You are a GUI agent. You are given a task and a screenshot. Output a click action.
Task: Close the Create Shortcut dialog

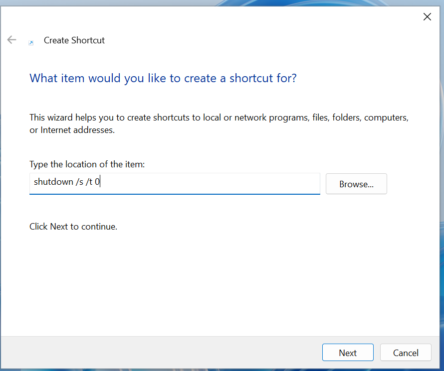[427, 17]
